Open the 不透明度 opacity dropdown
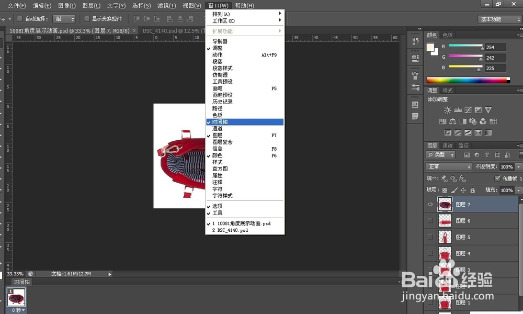Screen dimensions: 523x314 click(518, 166)
